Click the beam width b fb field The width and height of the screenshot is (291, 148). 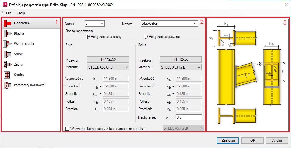coord(189,86)
